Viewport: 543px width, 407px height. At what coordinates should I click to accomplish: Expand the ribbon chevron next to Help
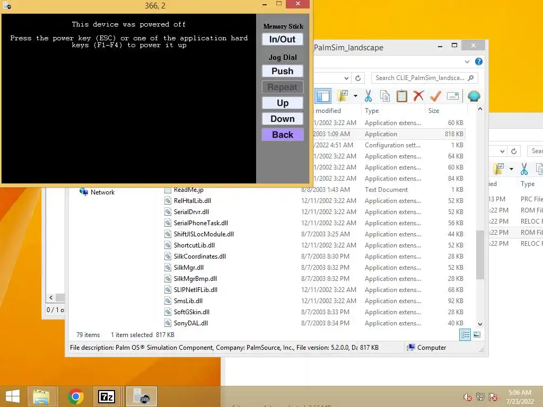(x=467, y=61)
